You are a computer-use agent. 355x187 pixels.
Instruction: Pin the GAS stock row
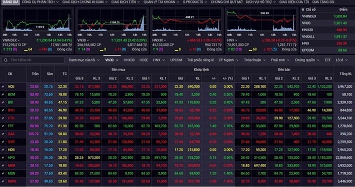pos(3,134)
